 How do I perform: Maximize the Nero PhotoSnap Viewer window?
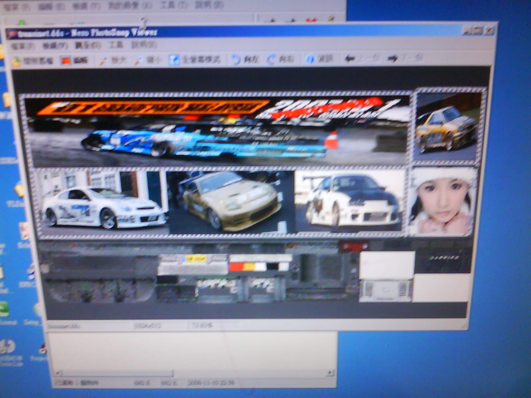click(478, 31)
